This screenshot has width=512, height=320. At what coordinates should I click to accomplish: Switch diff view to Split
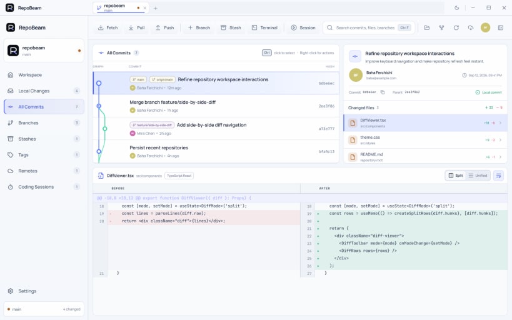pos(456,176)
